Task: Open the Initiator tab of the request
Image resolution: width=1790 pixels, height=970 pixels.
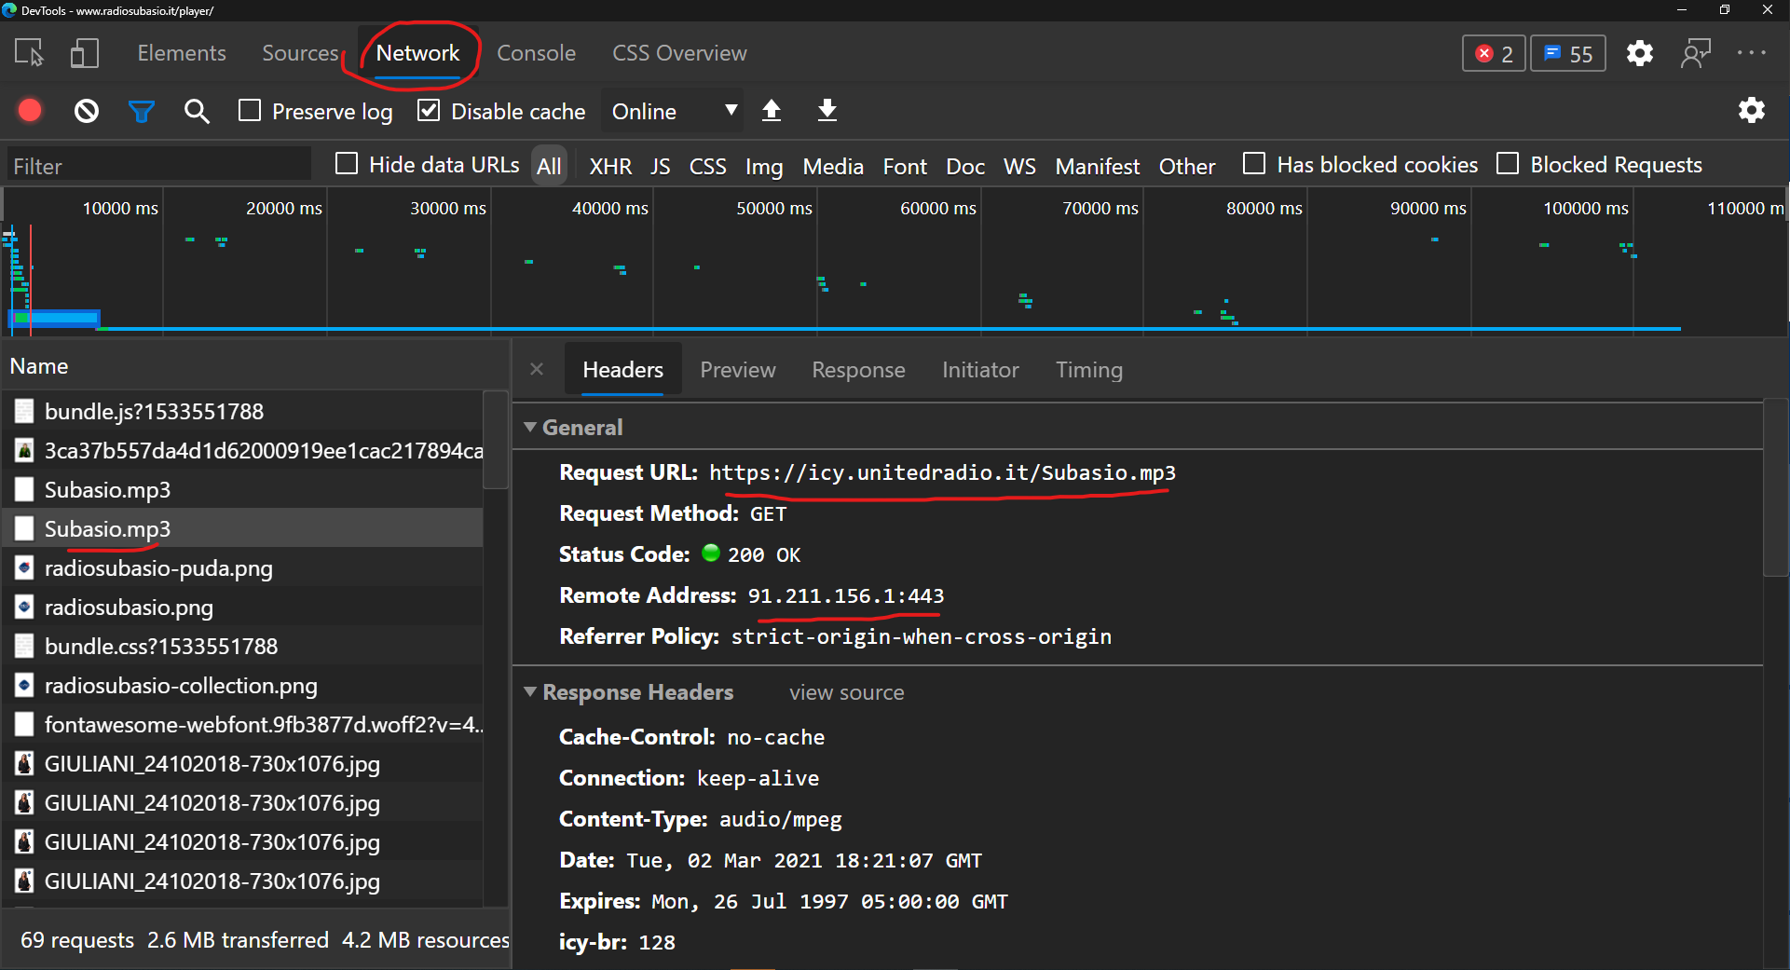Action: coord(980,370)
